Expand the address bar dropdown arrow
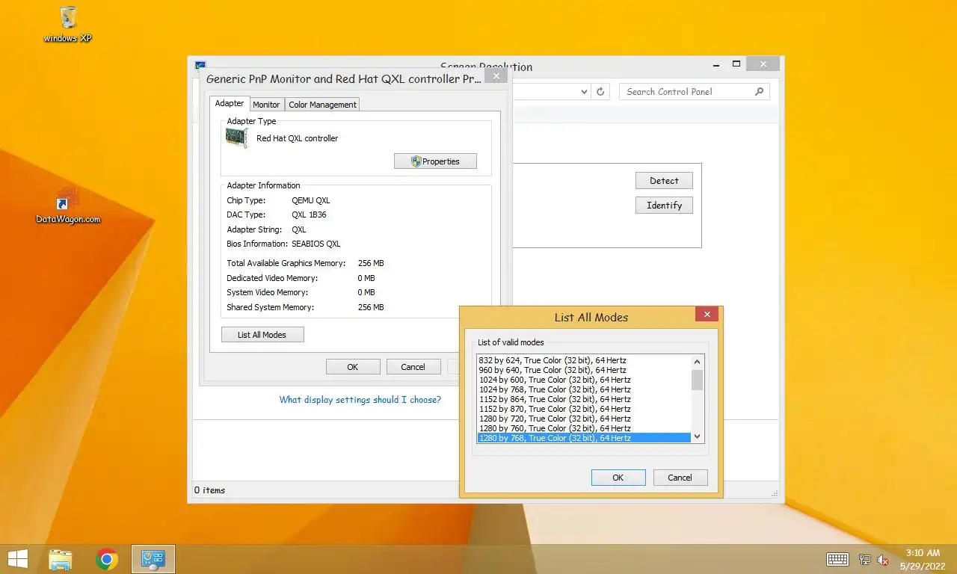The height and width of the screenshot is (574, 957). point(585,91)
